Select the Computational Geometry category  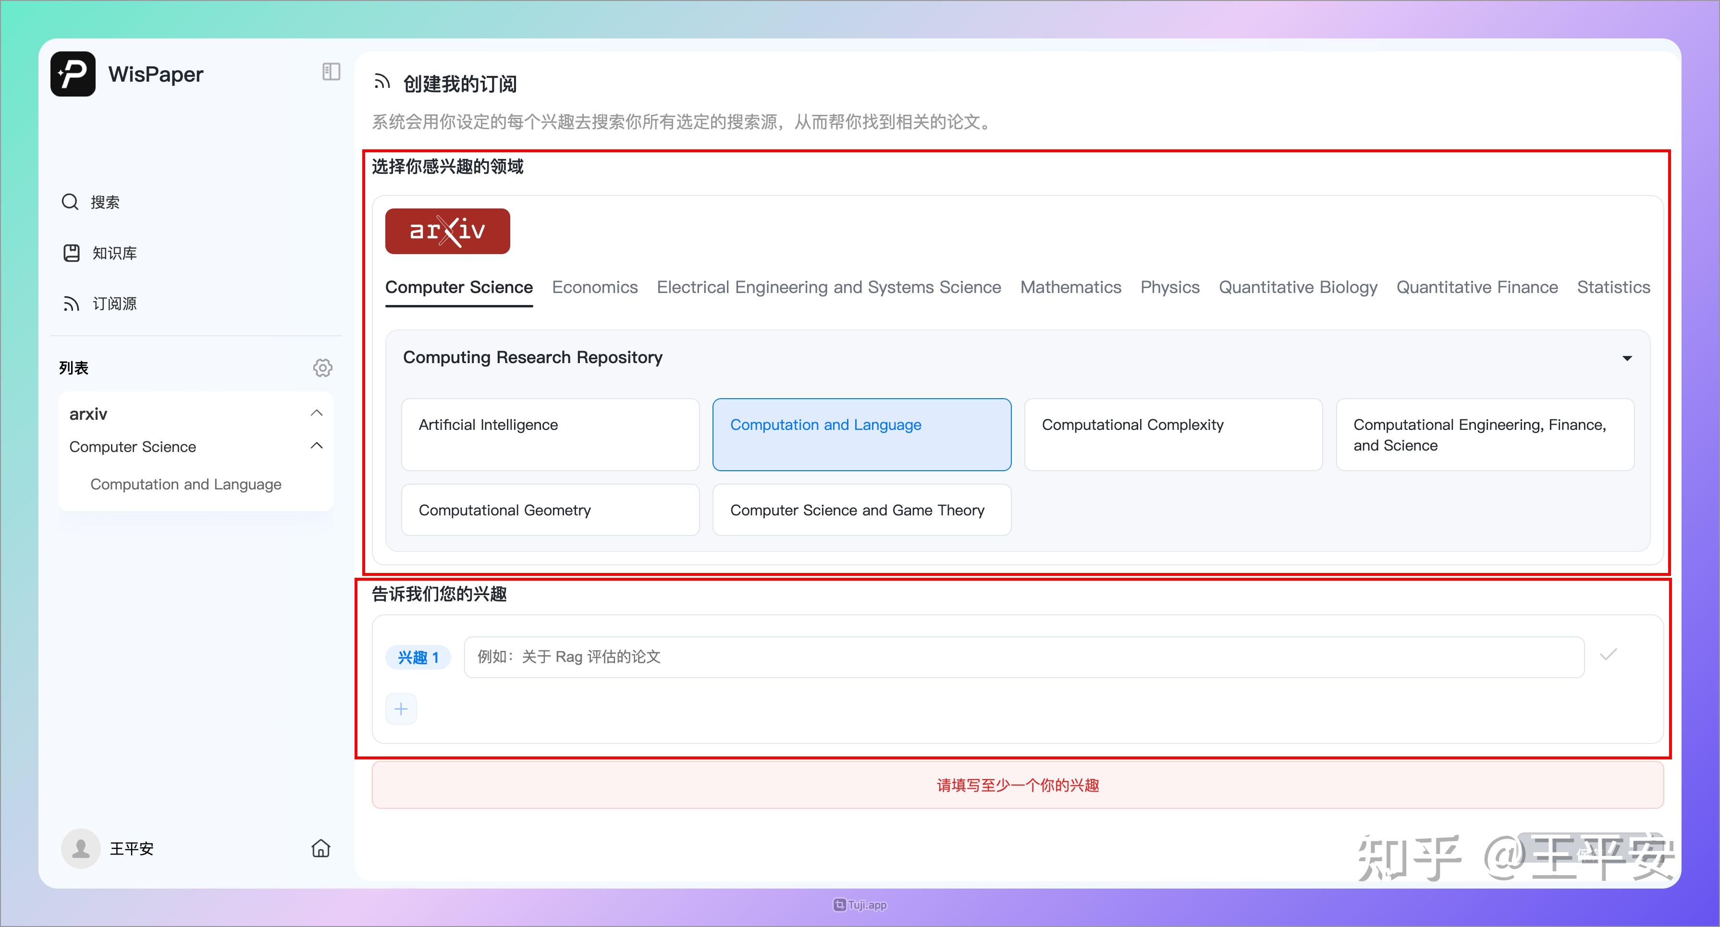(x=550, y=510)
